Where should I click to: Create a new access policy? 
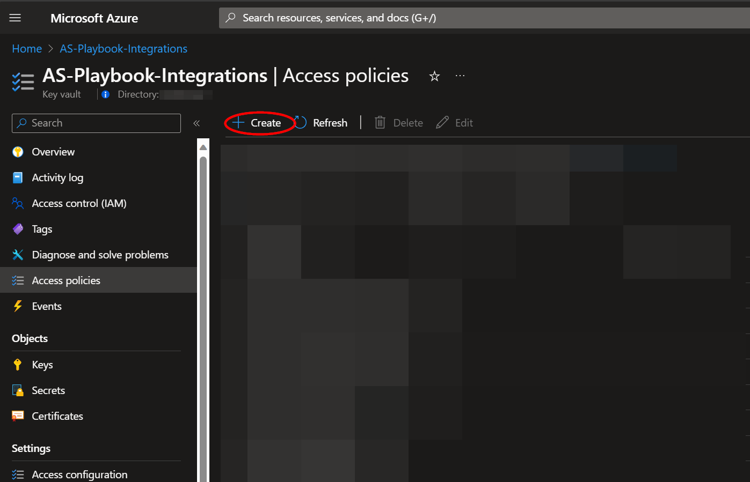click(x=257, y=123)
